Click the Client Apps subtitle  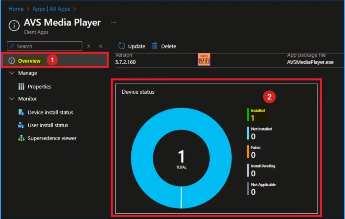pos(36,32)
